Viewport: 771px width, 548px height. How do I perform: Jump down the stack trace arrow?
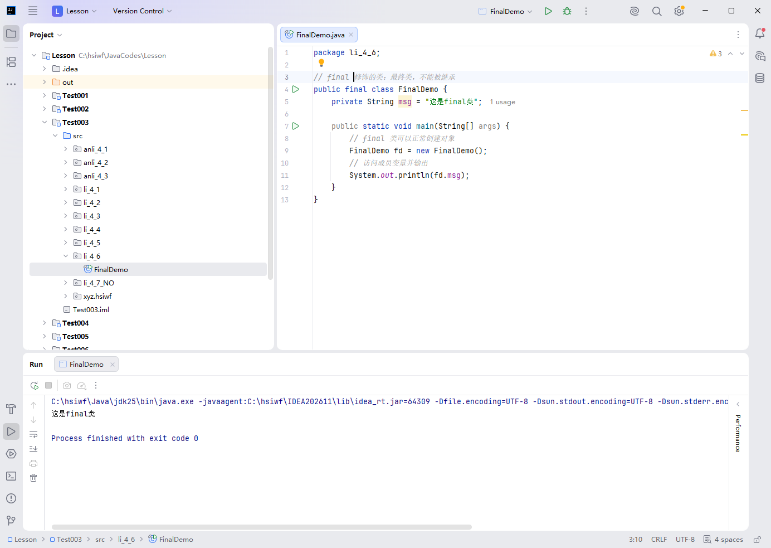pyautogui.click(x=33, y=420)
